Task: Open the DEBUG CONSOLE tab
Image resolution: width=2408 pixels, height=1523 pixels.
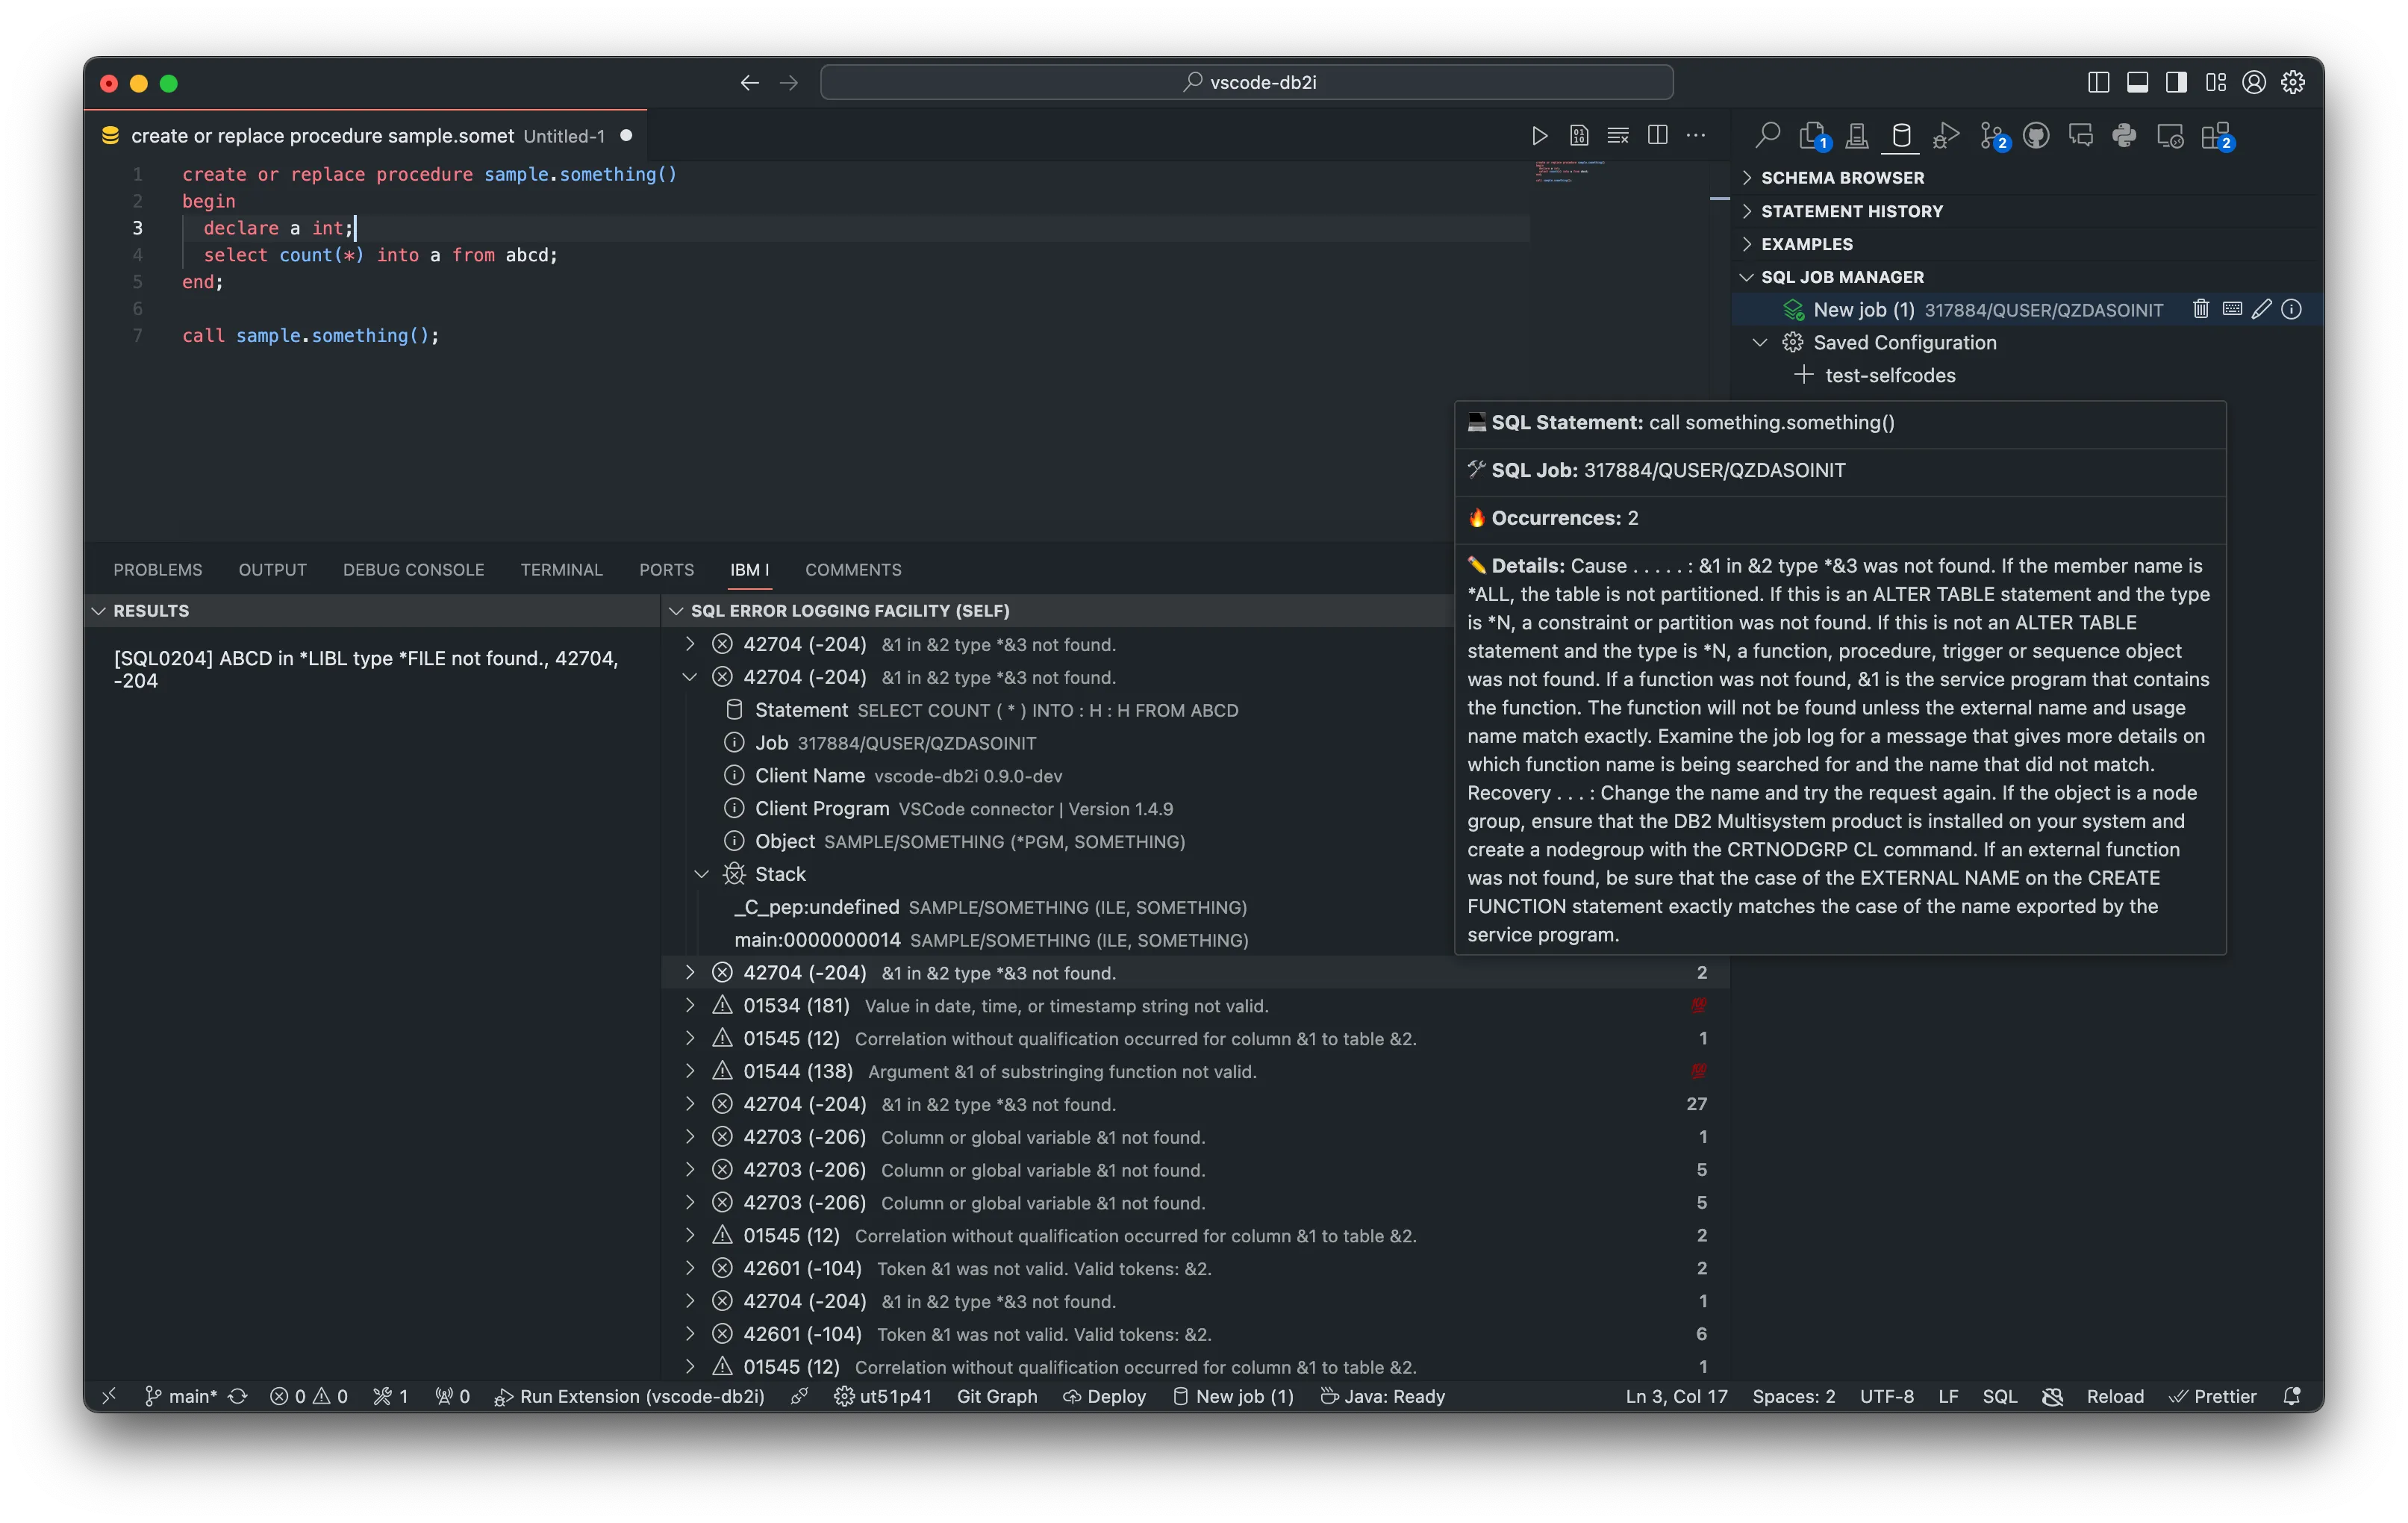Action: tap(413, 569)
